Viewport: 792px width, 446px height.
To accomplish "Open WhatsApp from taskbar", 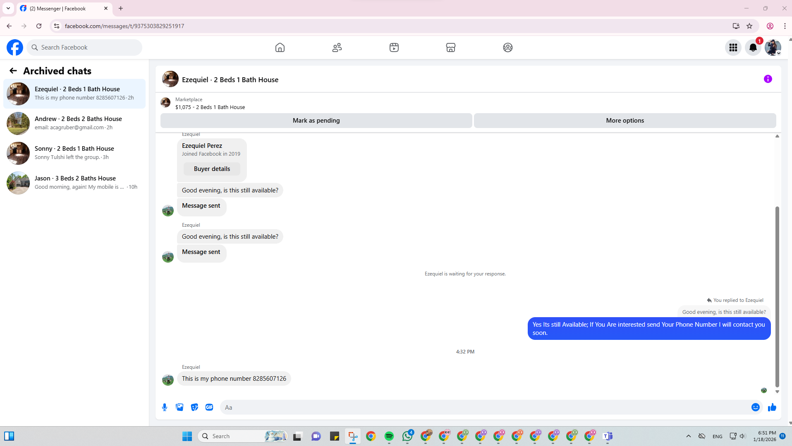I will tap(407, 436).
